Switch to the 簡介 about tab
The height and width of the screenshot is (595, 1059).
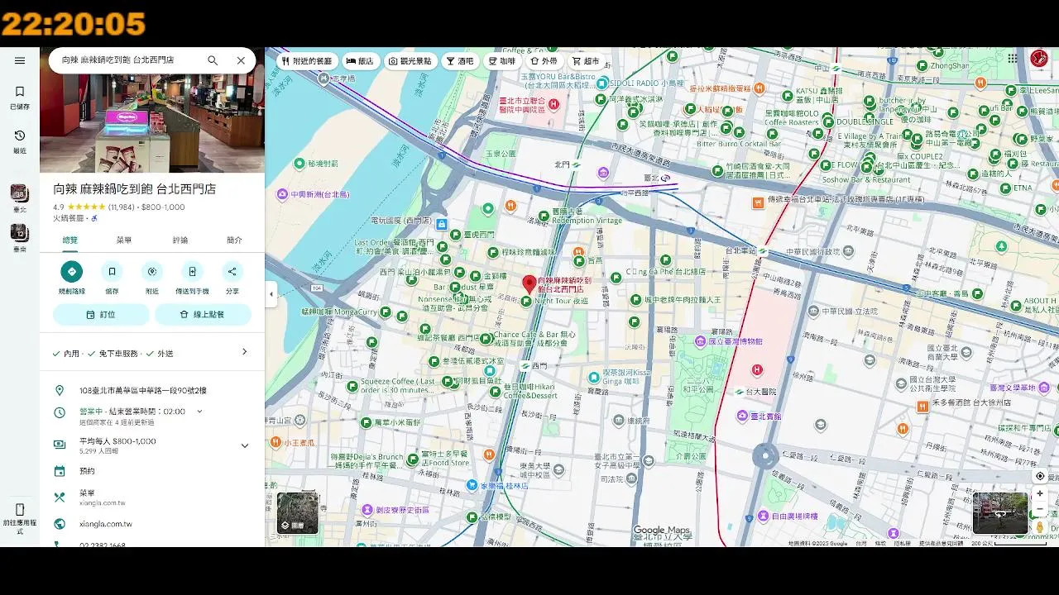[234, 240]
